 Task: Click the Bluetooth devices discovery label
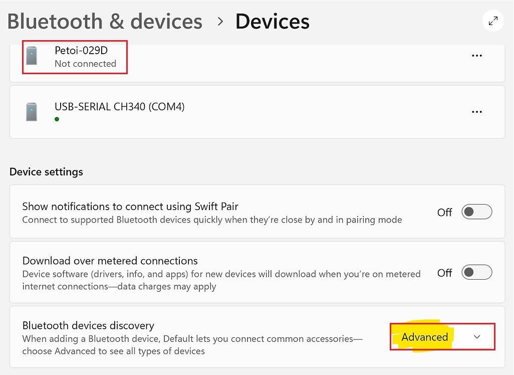[x=88, y=325]
